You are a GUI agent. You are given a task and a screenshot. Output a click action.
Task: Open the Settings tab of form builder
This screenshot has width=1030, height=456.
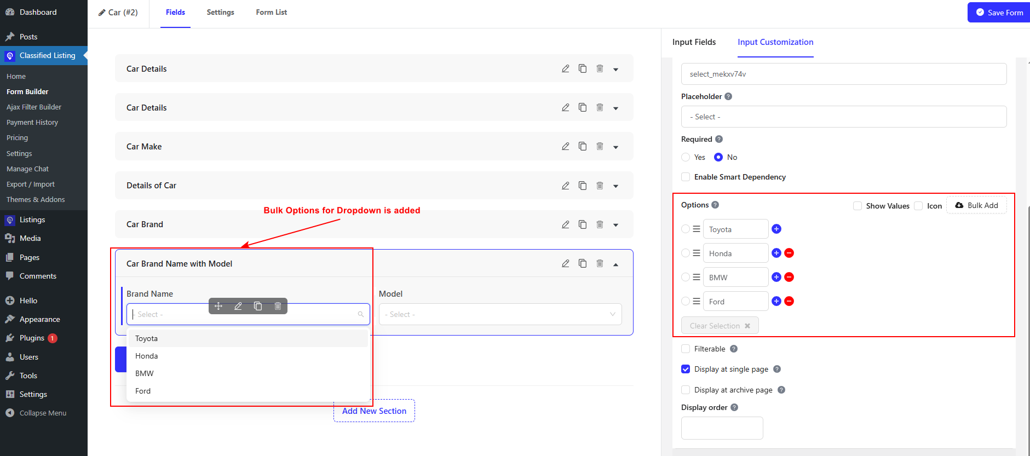pos(220,12)
